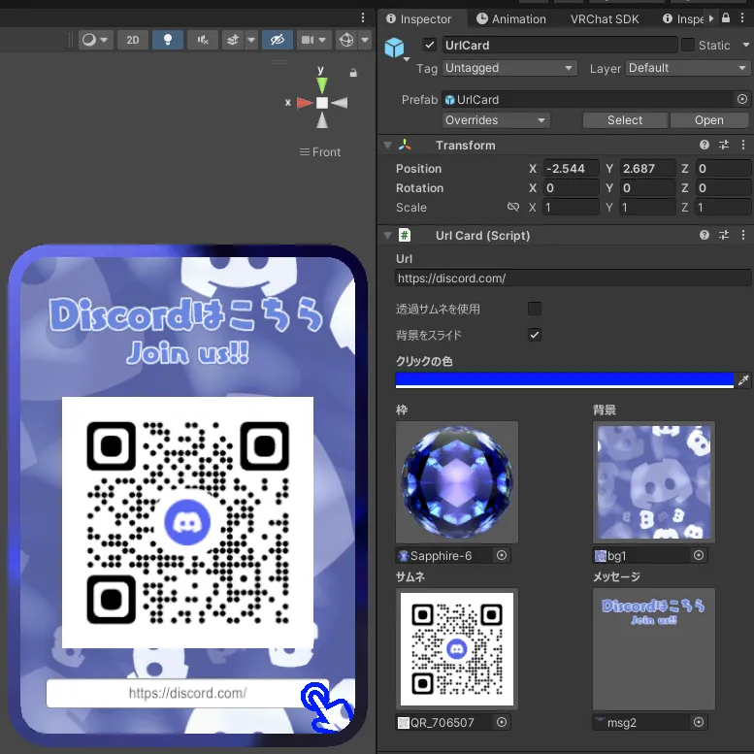Open Transform presets slider icon

pos(724,145)
